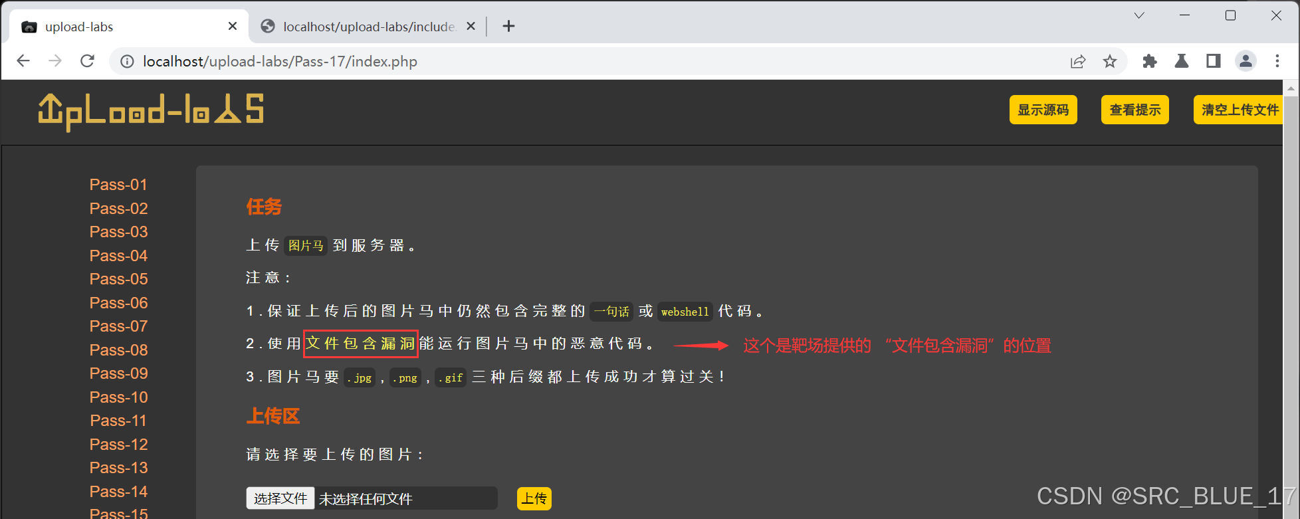Click the webshell highlighted code text

pyautogui.click(x=685, y=312)
